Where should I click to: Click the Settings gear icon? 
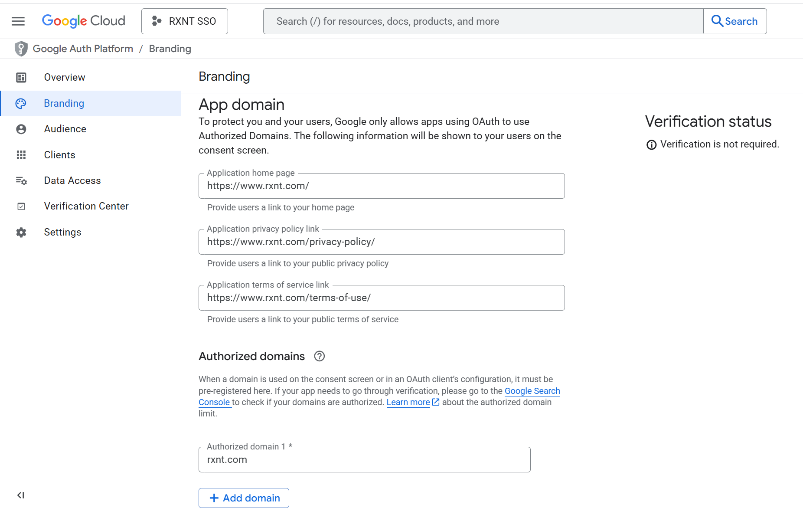pyautogui.click(x=21, y=233)
